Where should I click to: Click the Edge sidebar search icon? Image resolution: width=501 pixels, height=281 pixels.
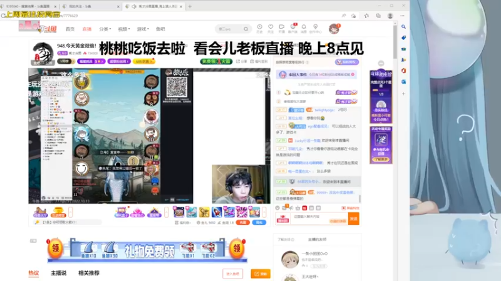403,27
